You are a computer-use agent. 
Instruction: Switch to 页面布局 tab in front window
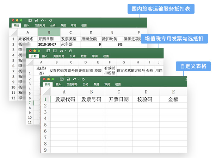point(72,84)
